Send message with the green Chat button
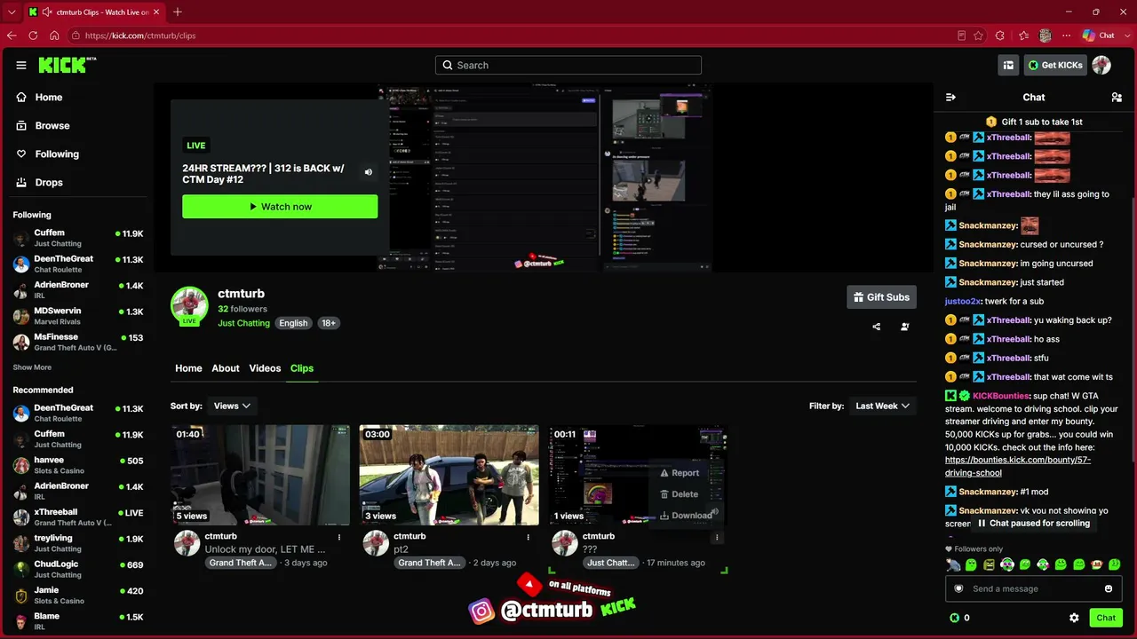Image resolution: width=1137 pixels, height=639 pixels. coord(1106,618)
